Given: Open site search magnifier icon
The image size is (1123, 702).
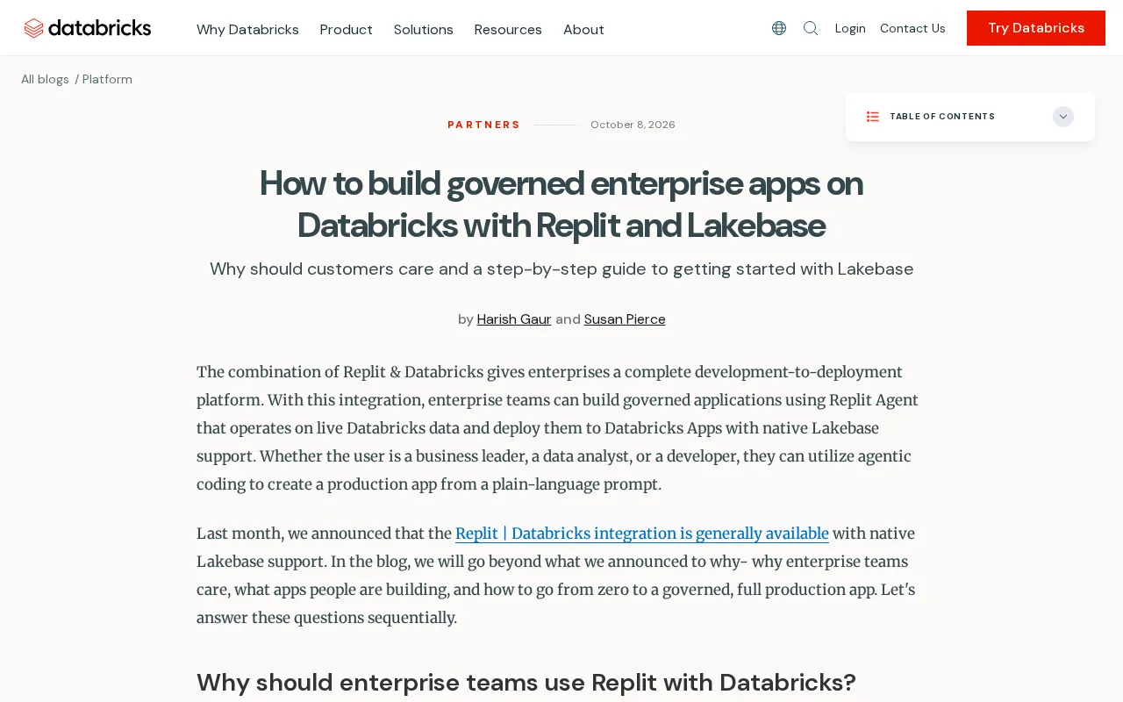Looking at the screenshot, I should (811, 28).
